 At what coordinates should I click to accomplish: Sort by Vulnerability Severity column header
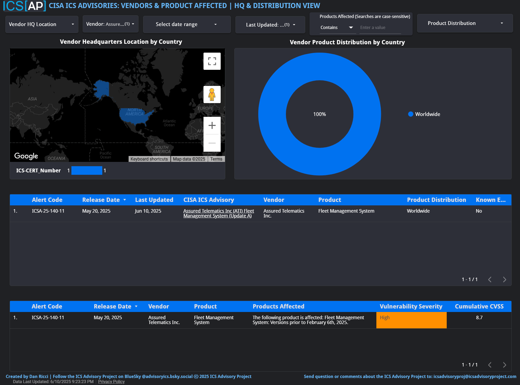[411, 306]
